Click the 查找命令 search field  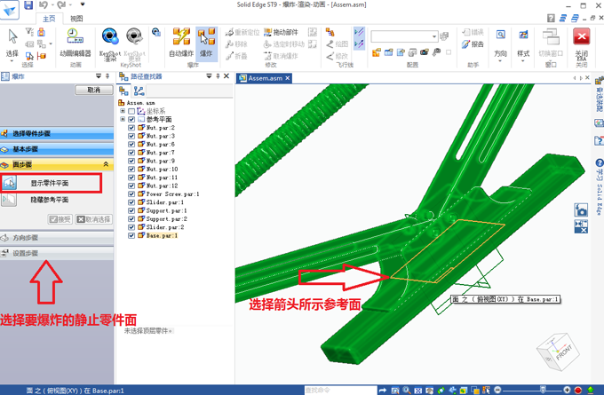click(x=338, y=390)
